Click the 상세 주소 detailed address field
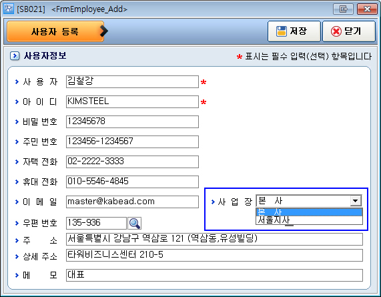This screenshot has width=381, height=297. pyautogui.click(x=214, y=255)
